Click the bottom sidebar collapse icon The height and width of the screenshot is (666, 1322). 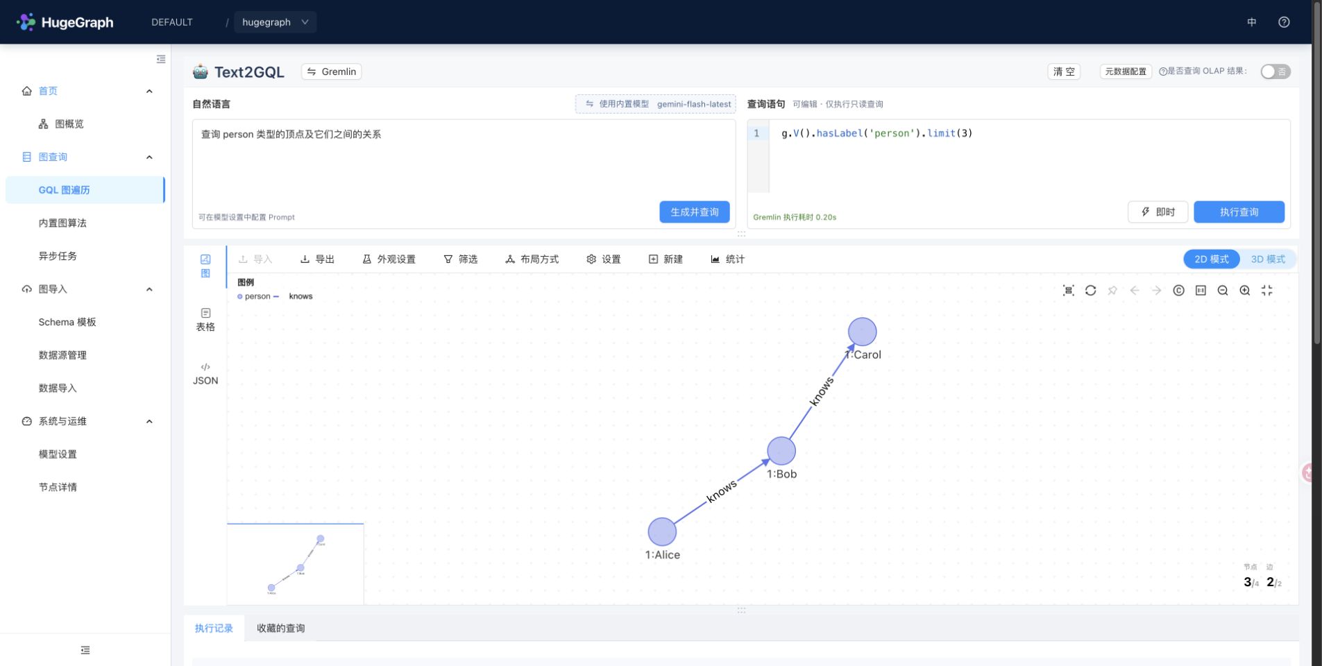85,650
